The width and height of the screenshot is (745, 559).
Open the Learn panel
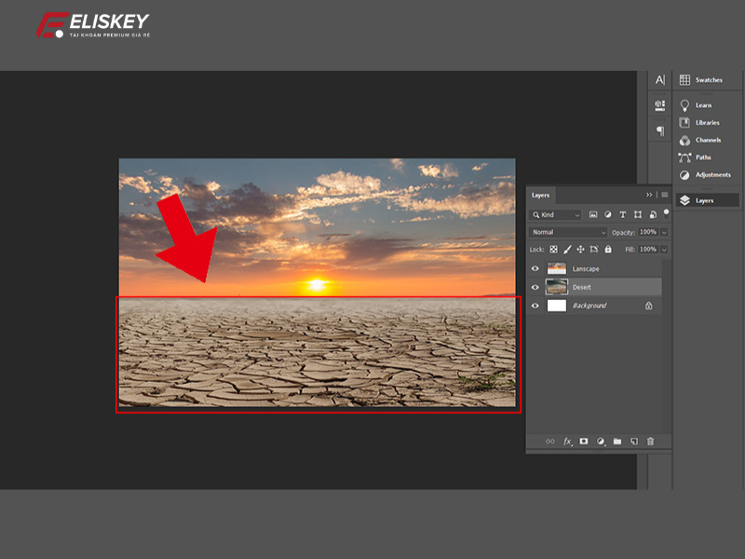pos(705,104)
